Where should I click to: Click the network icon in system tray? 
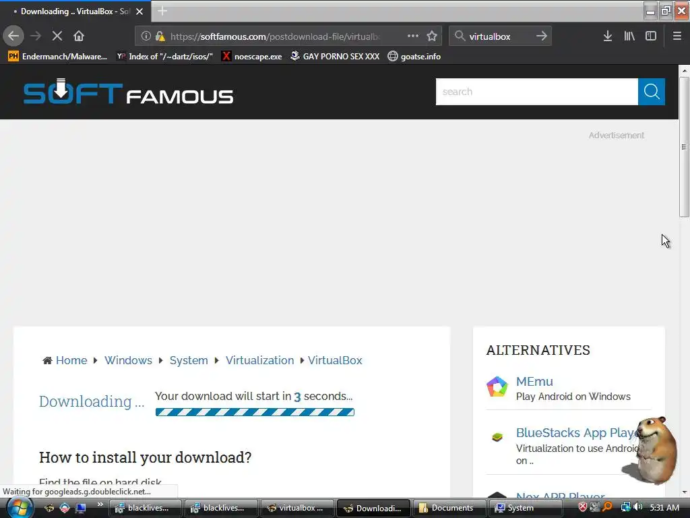[625, 507]
